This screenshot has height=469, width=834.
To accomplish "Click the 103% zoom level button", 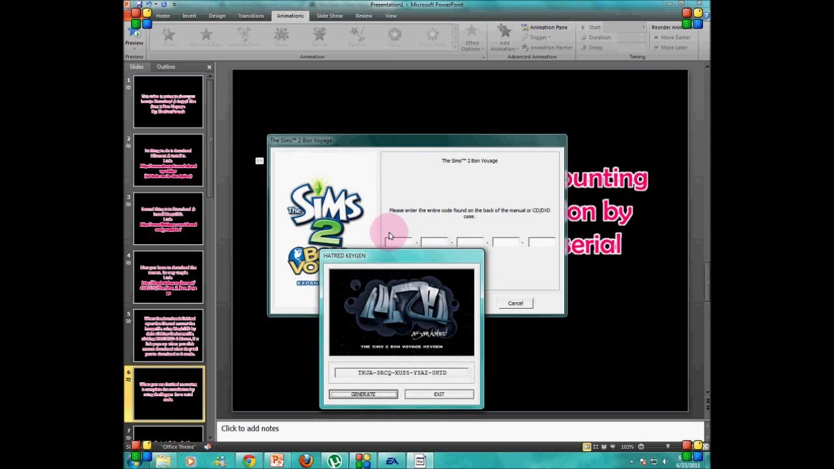I will pyautogui.click(x=627, y=447).
